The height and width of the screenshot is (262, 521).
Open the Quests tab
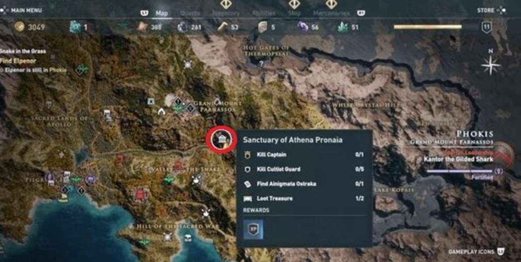pos(190,13)
